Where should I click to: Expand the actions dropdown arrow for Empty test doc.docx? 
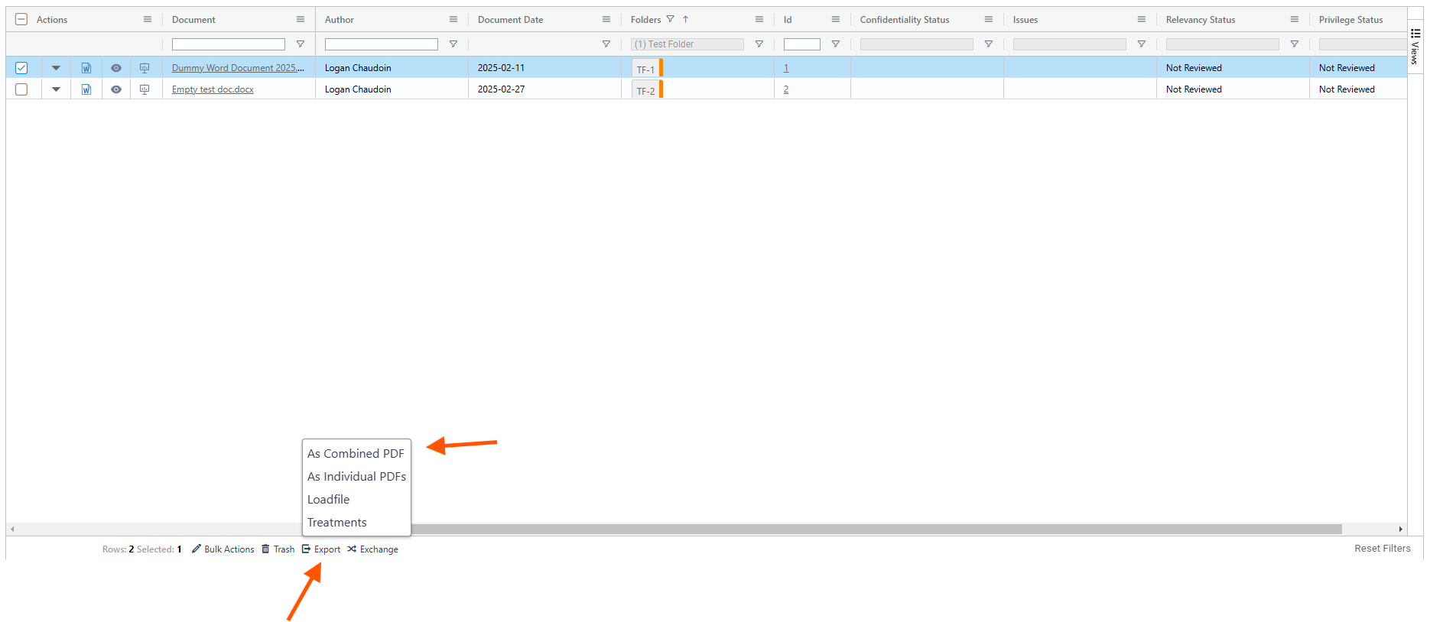56,89
